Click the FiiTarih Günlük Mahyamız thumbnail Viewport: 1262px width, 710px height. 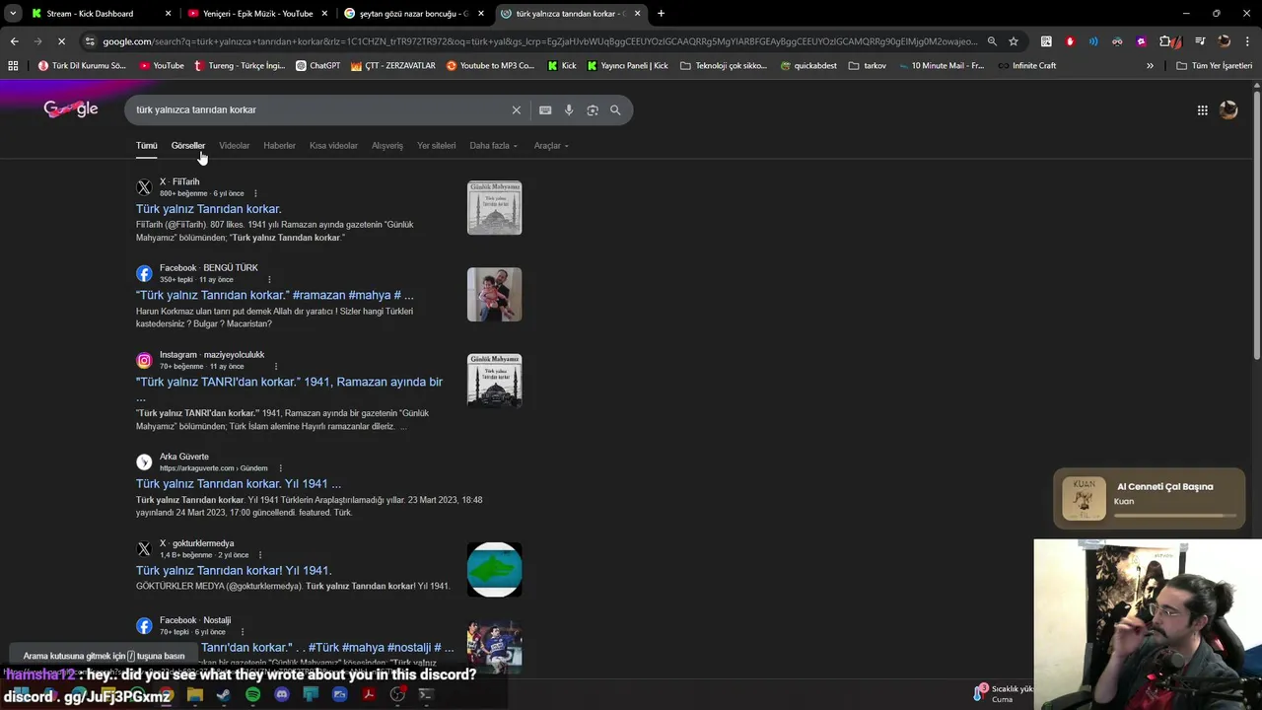coord(494,208)
